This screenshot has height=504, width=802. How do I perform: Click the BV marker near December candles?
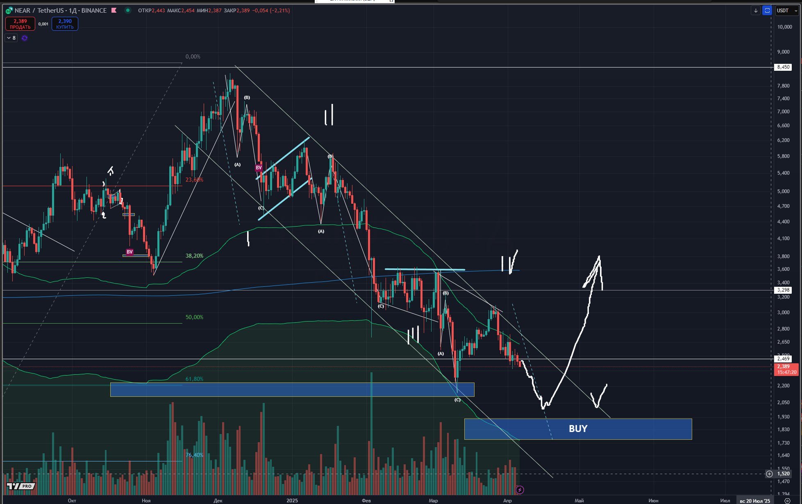pos(259,168)
